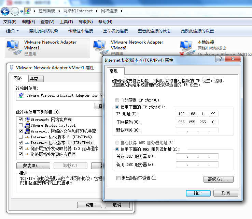Click the IPv6 protocol item icon
The width and height of the screenshot is (252, 219).
[27, 137]
